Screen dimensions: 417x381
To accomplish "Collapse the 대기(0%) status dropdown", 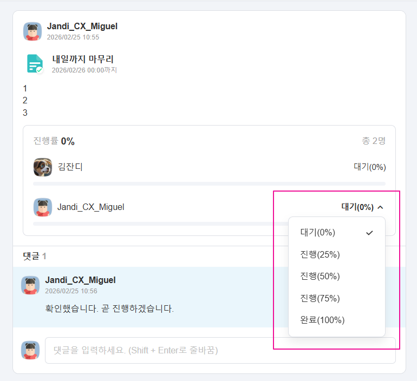I will click(362, 207).
